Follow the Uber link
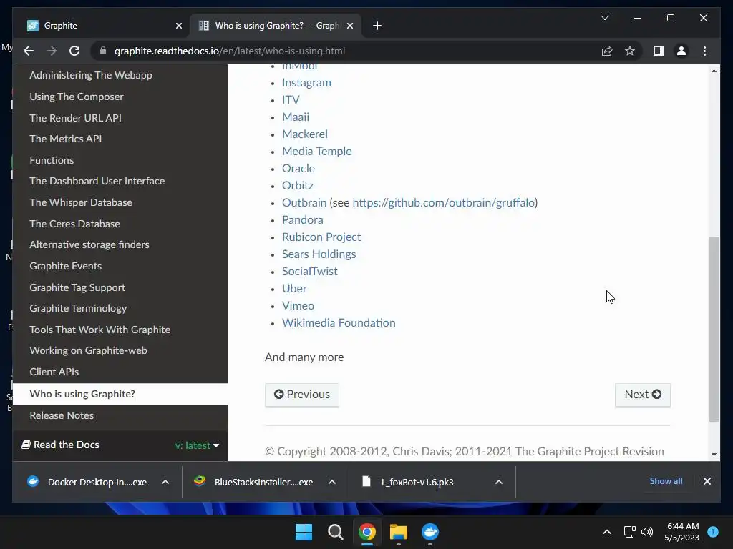733x549 pixels. coord(294,289)
